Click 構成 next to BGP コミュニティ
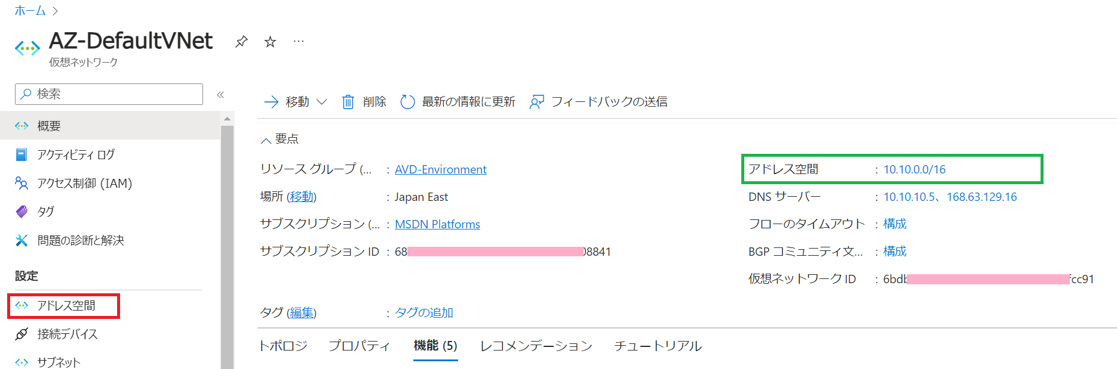The height and width of the screenshot is (369, 1117). [x=895, y=252]
